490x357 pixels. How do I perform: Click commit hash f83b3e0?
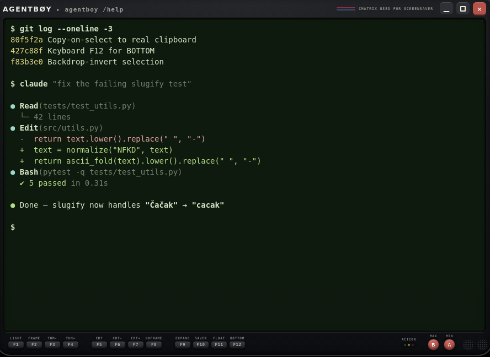[26, 62]
